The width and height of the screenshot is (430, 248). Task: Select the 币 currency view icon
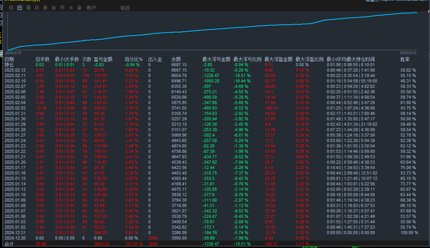pos(62,7)
